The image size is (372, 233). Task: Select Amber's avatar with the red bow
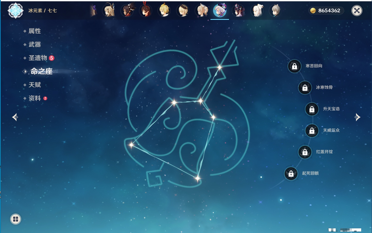(x=146, y=10)
